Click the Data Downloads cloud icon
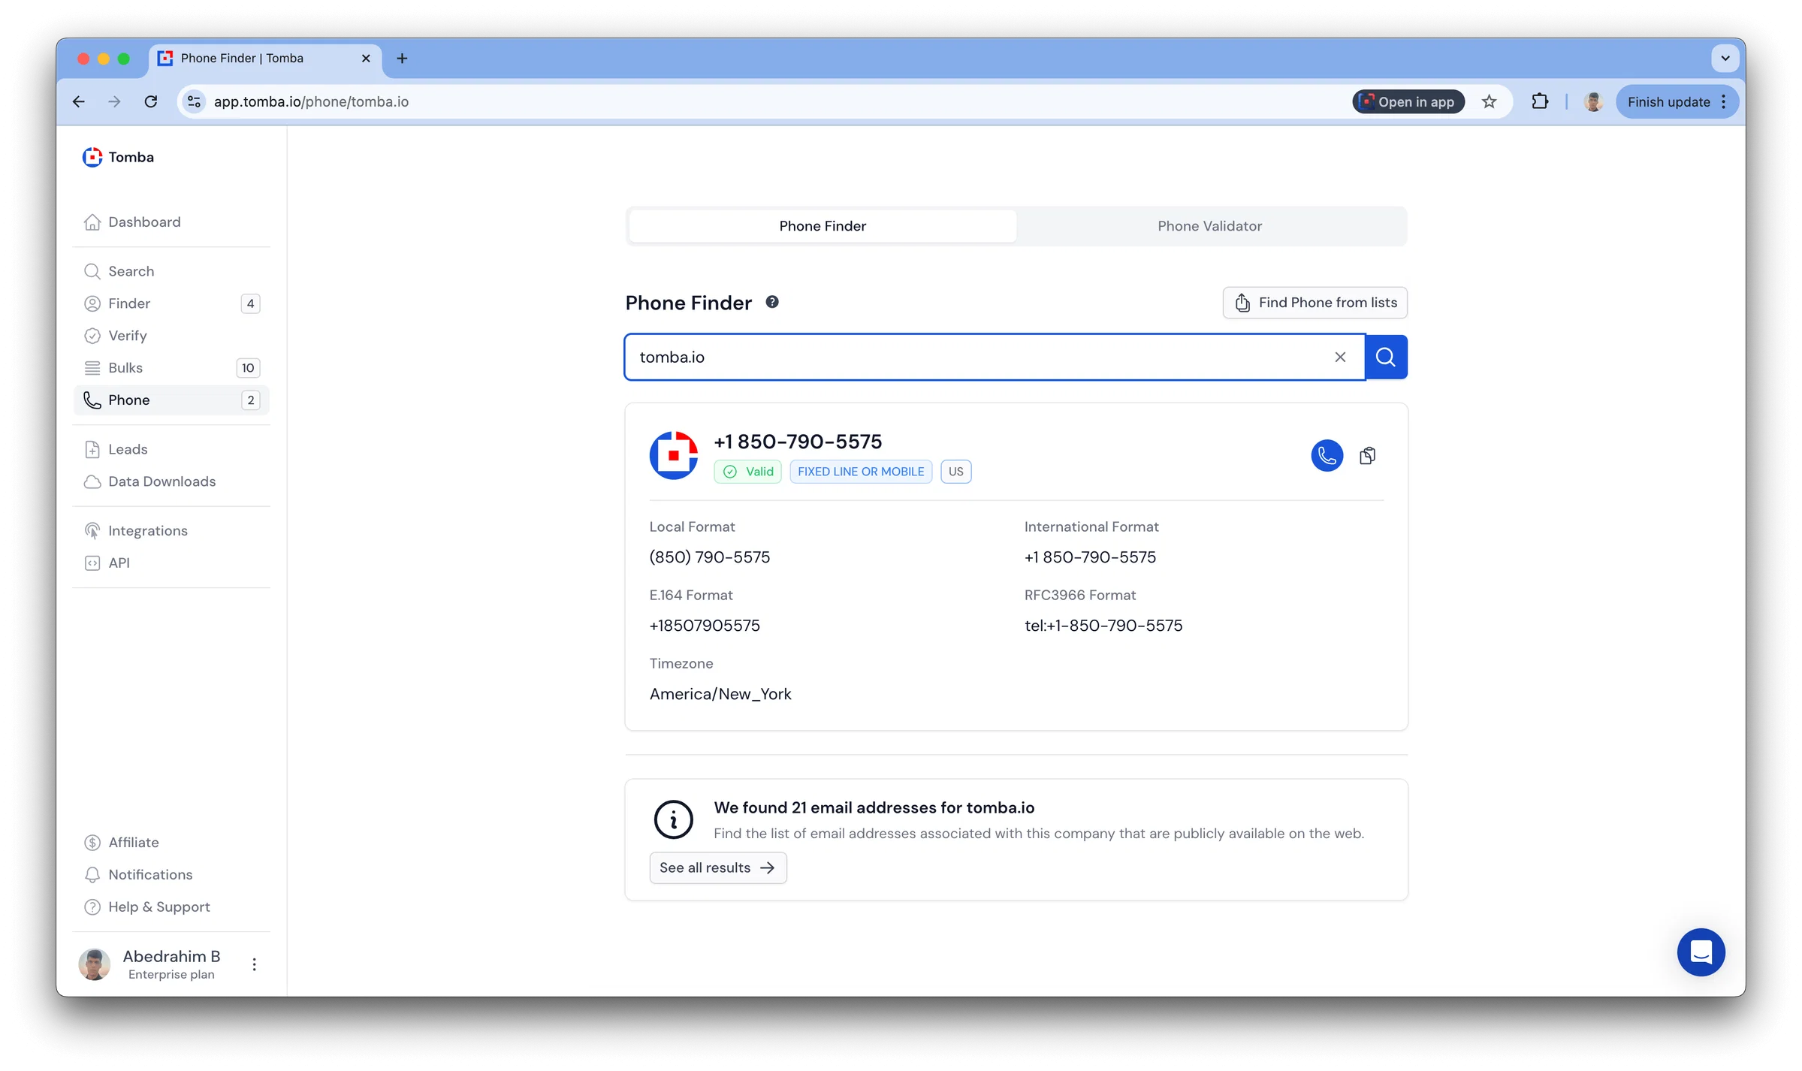Viewport: 1802px width, 1071px height. pos(92,481)
